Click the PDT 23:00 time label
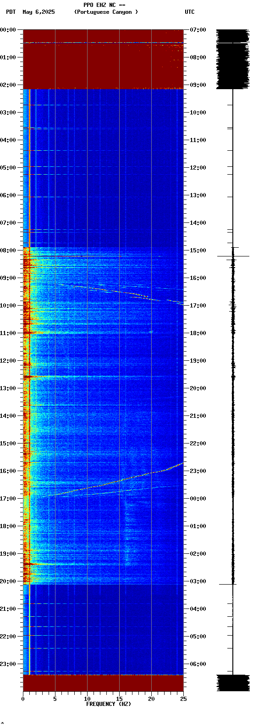This screenshot has width=253, height=728. click(8, 664)
